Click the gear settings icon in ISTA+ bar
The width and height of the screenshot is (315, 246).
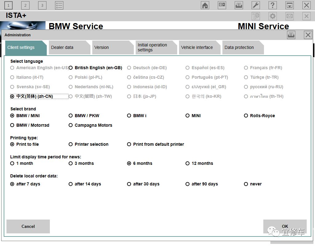point(273,16)
